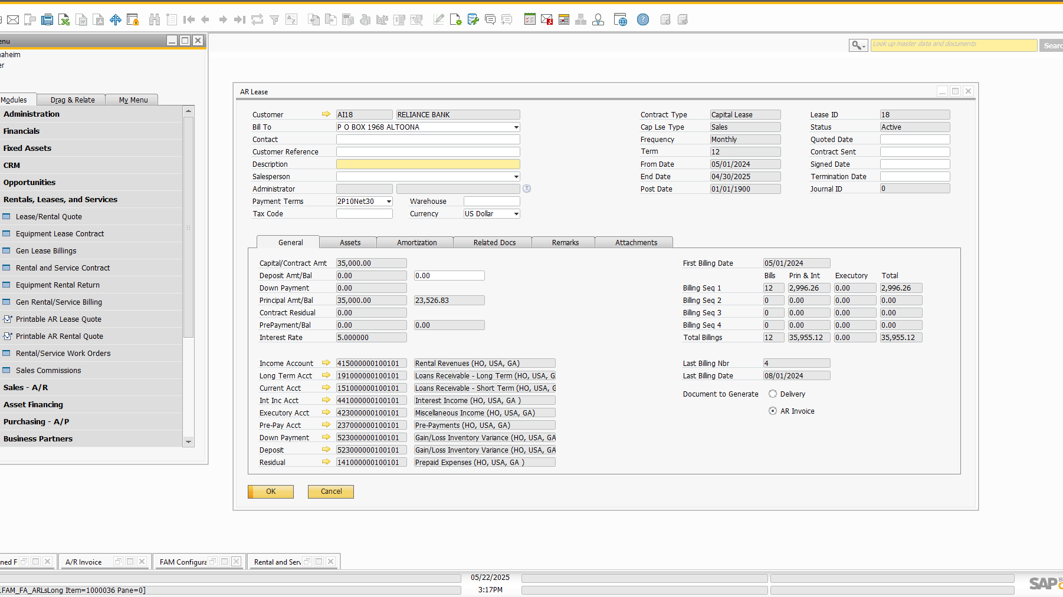Click the Export to Excel toolbar icon

[x=64, y=20]
